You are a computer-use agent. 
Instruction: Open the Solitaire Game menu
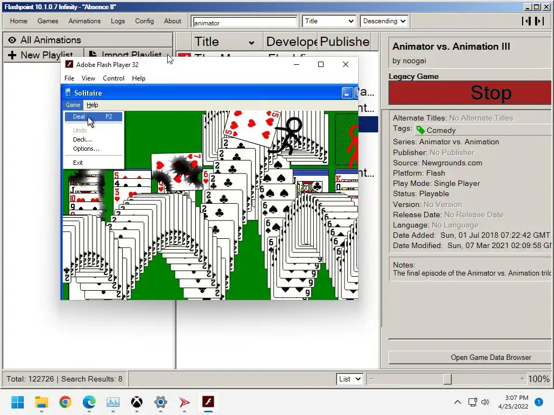[73, 105]
